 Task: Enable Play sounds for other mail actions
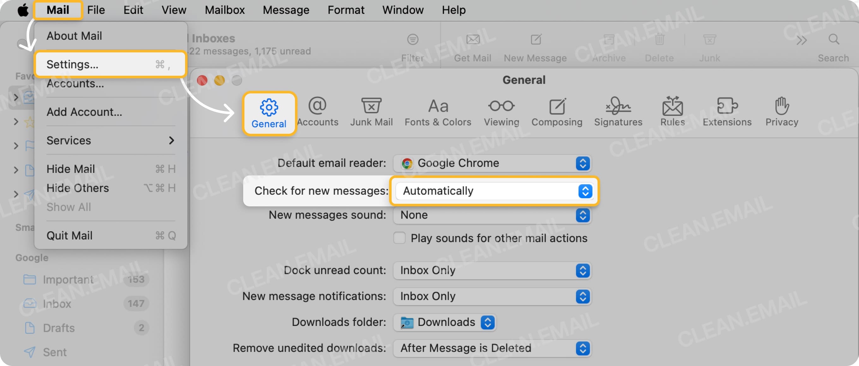[399, 238]
